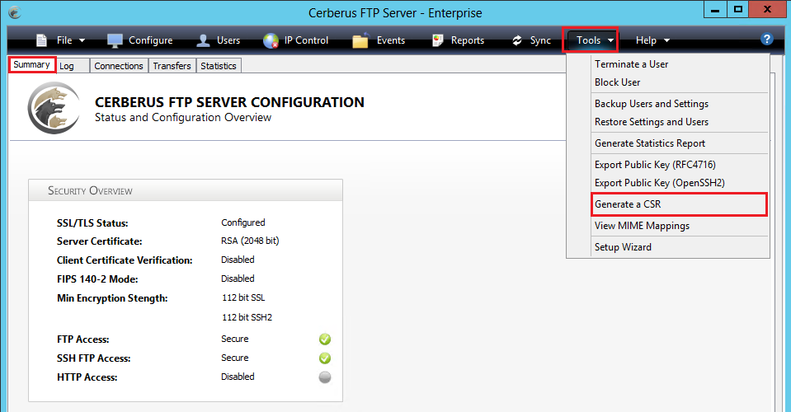Expand the File dropdown arrow
This screenshot has width=791, height=412.
point(82,40)
